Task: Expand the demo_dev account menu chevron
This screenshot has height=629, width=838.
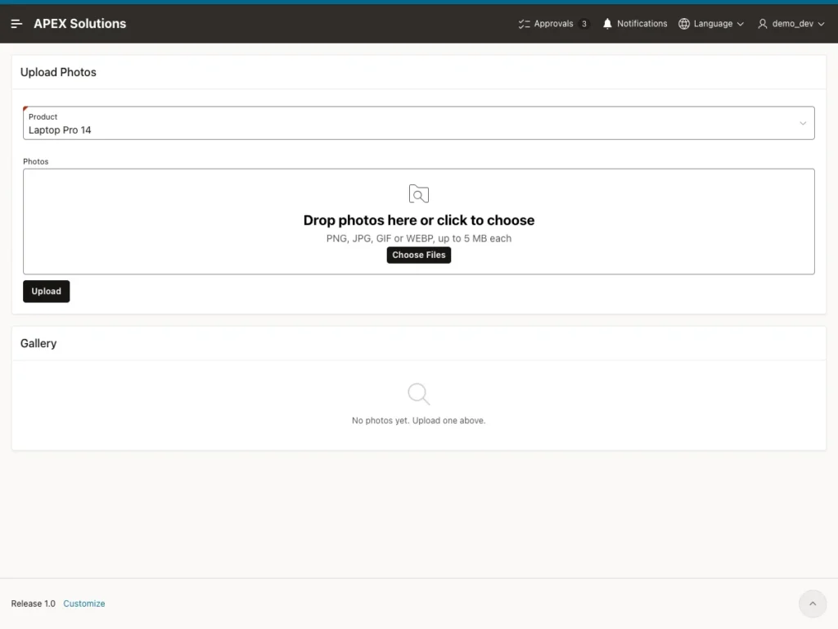Action: point(821,24)
